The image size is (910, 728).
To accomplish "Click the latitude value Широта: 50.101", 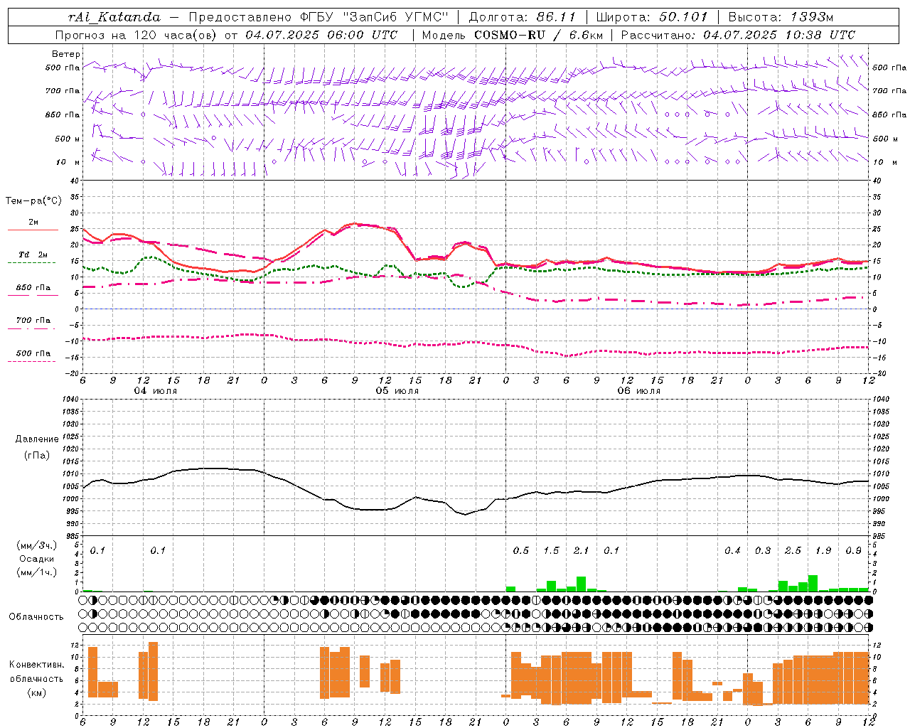I will pos(652,16).
